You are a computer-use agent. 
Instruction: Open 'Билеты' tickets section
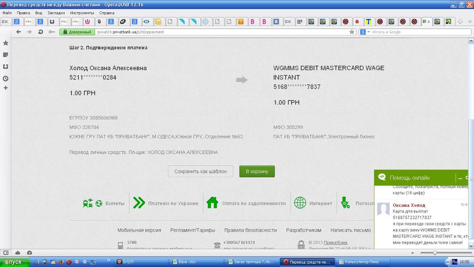tap(104, 203)
